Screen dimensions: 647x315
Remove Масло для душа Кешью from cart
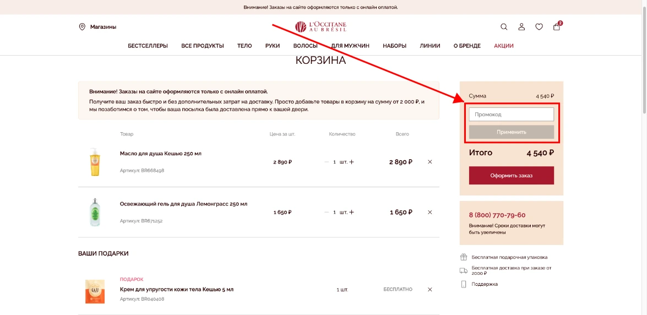tap(430, 162)
